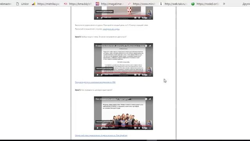Open Урок 5 video on YouTube via logo
The image size is (250, 141).
pyautogui.click(x=145, y=128)
